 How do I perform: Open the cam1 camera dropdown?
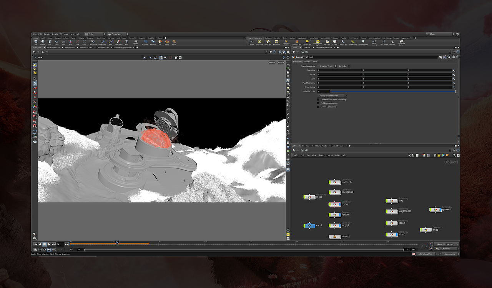pyautogui.click(x=281, y=62)
